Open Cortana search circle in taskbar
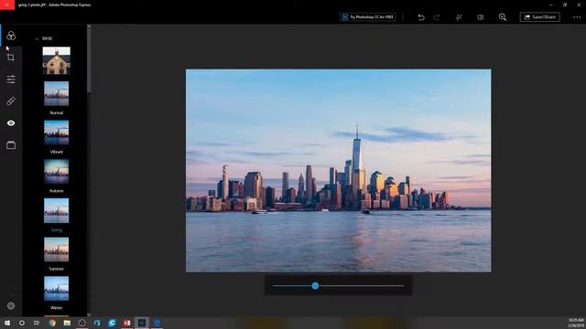The width and height of the screenshot is (586, 329). pyautogui.click(x=22, y=323)
